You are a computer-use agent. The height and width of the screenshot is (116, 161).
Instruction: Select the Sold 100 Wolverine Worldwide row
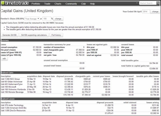point(80,89)
